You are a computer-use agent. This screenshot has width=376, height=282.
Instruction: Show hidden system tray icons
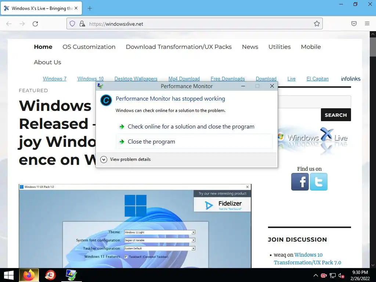coord(315,275)
